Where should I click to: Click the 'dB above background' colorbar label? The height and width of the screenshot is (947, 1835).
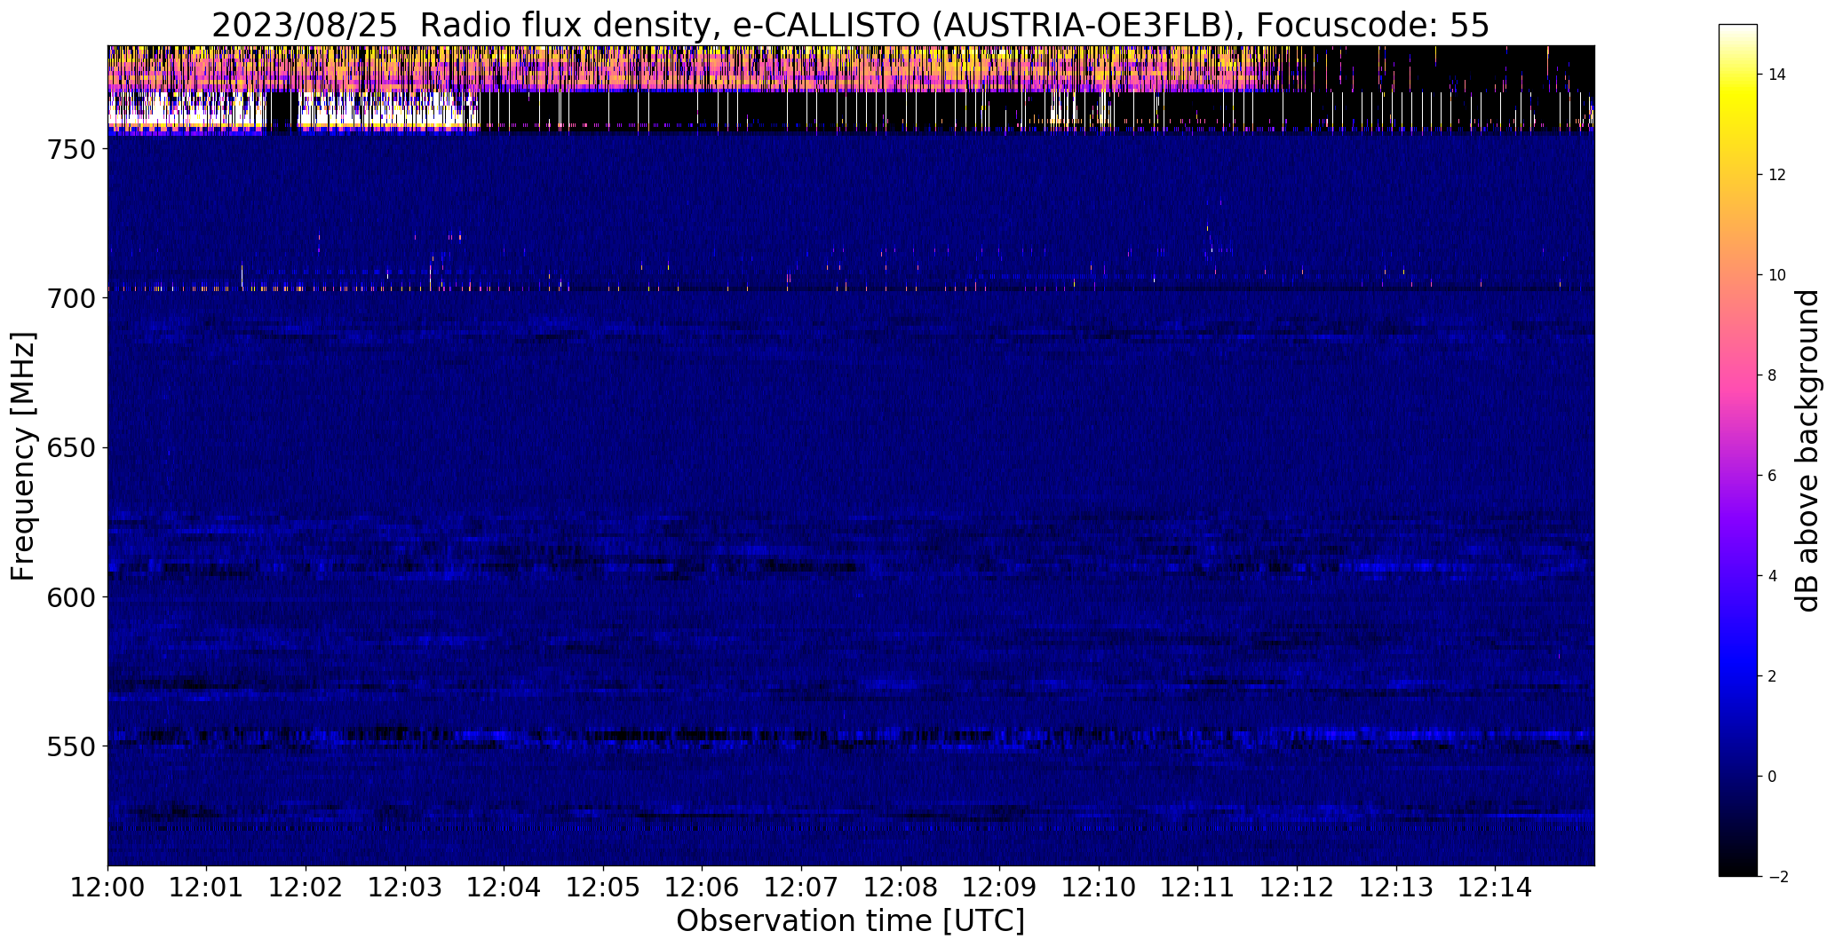[x=1807, y=450]
